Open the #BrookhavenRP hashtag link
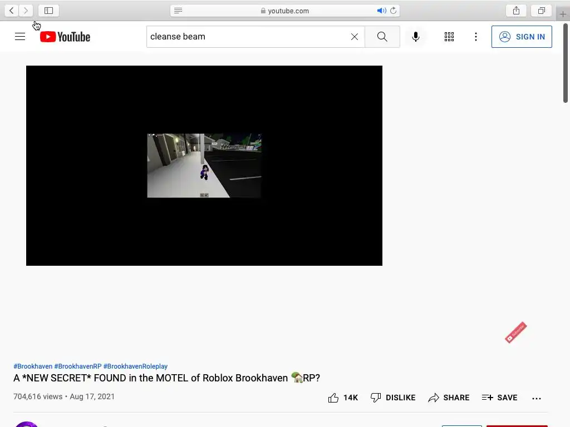 coord(78,366)
